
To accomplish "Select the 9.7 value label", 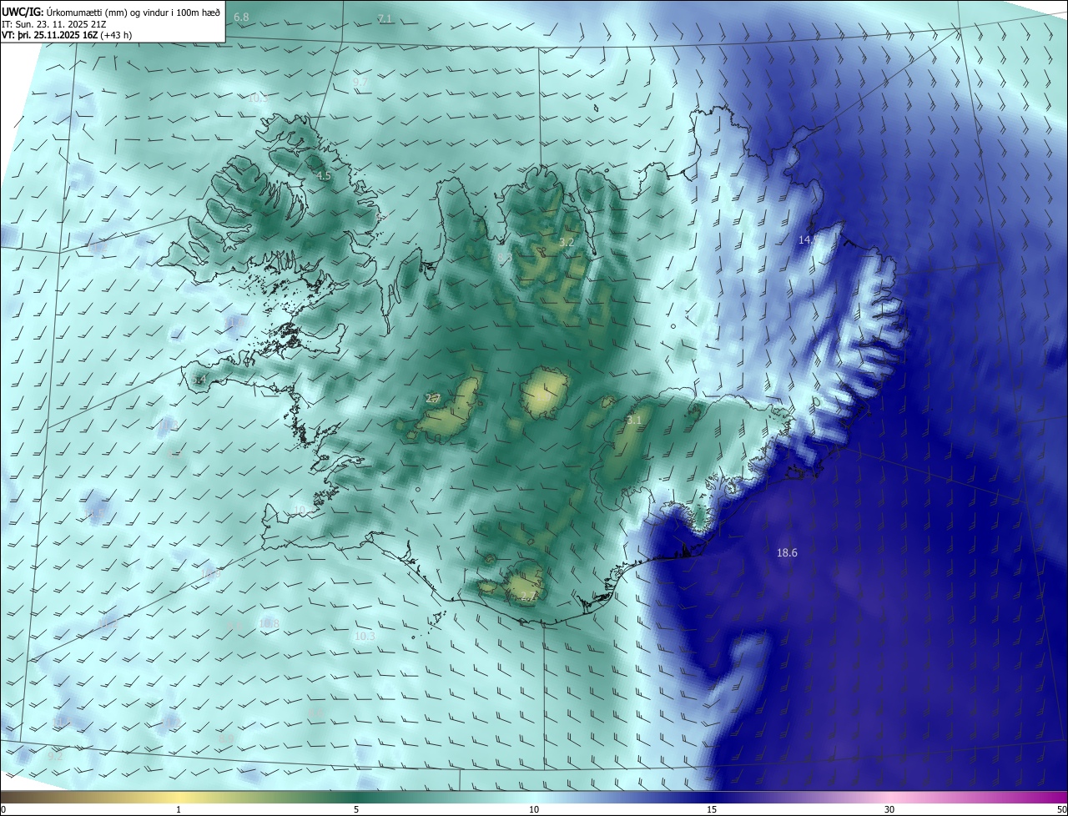I will 360,82.
